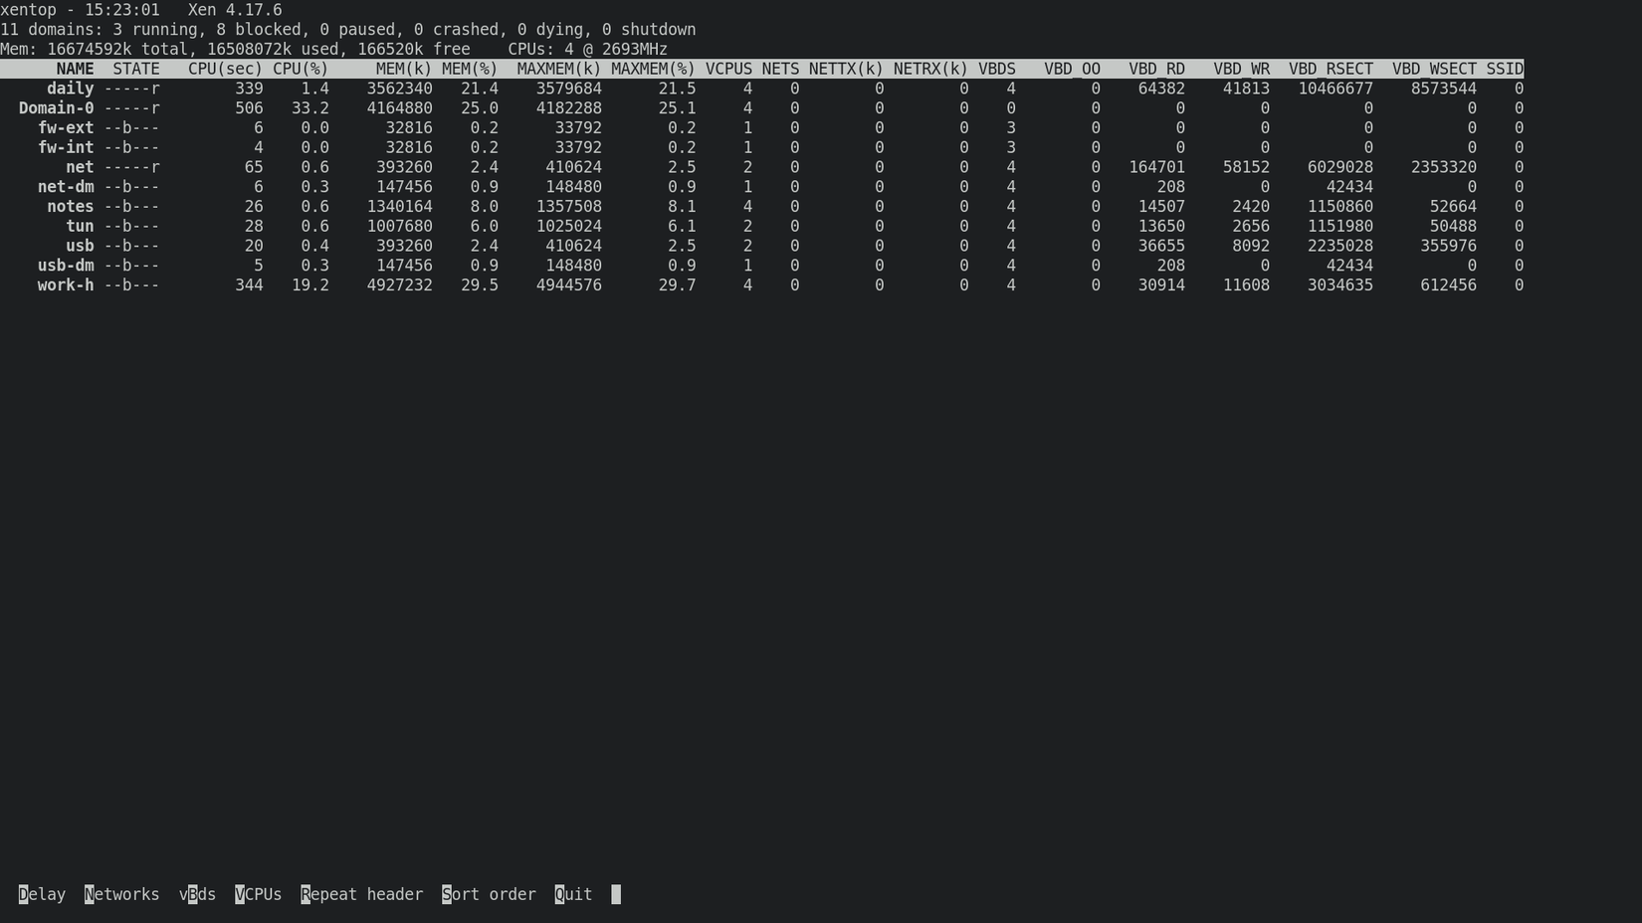Screen dimensions: 1642x923
Task: Click usb VBD_WR value 8092
Action: tap(1251, 246)
